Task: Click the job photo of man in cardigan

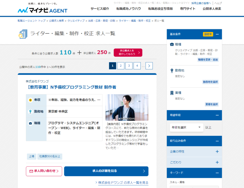Action: click(127, 107)
